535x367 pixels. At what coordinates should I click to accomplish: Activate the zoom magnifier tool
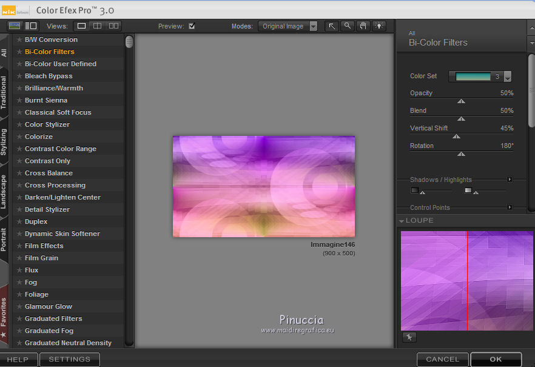348,26
